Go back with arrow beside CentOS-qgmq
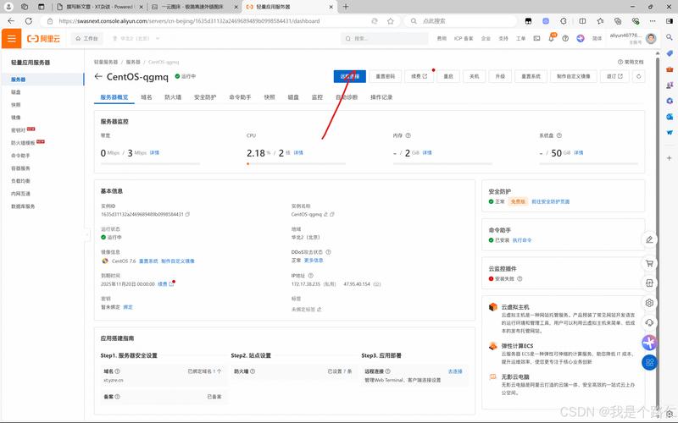The width and height of the screenshot is (678, 423). 98,76
